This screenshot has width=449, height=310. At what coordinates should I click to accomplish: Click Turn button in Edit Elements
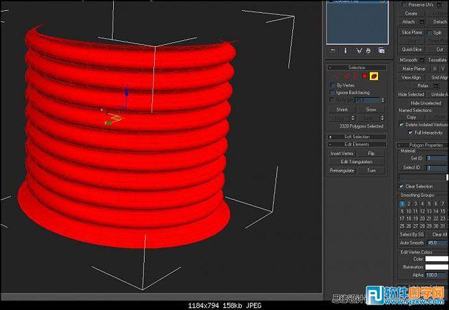(x=371, y=170)
